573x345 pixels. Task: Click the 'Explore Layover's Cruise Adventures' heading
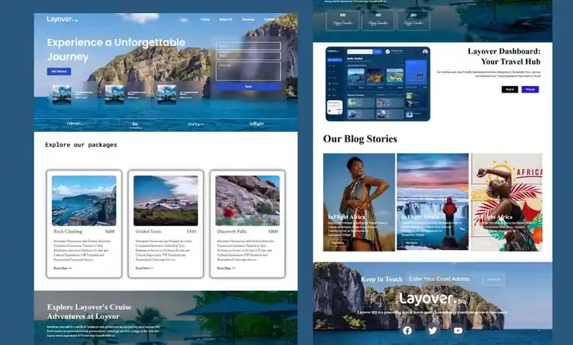click(89, 311)
